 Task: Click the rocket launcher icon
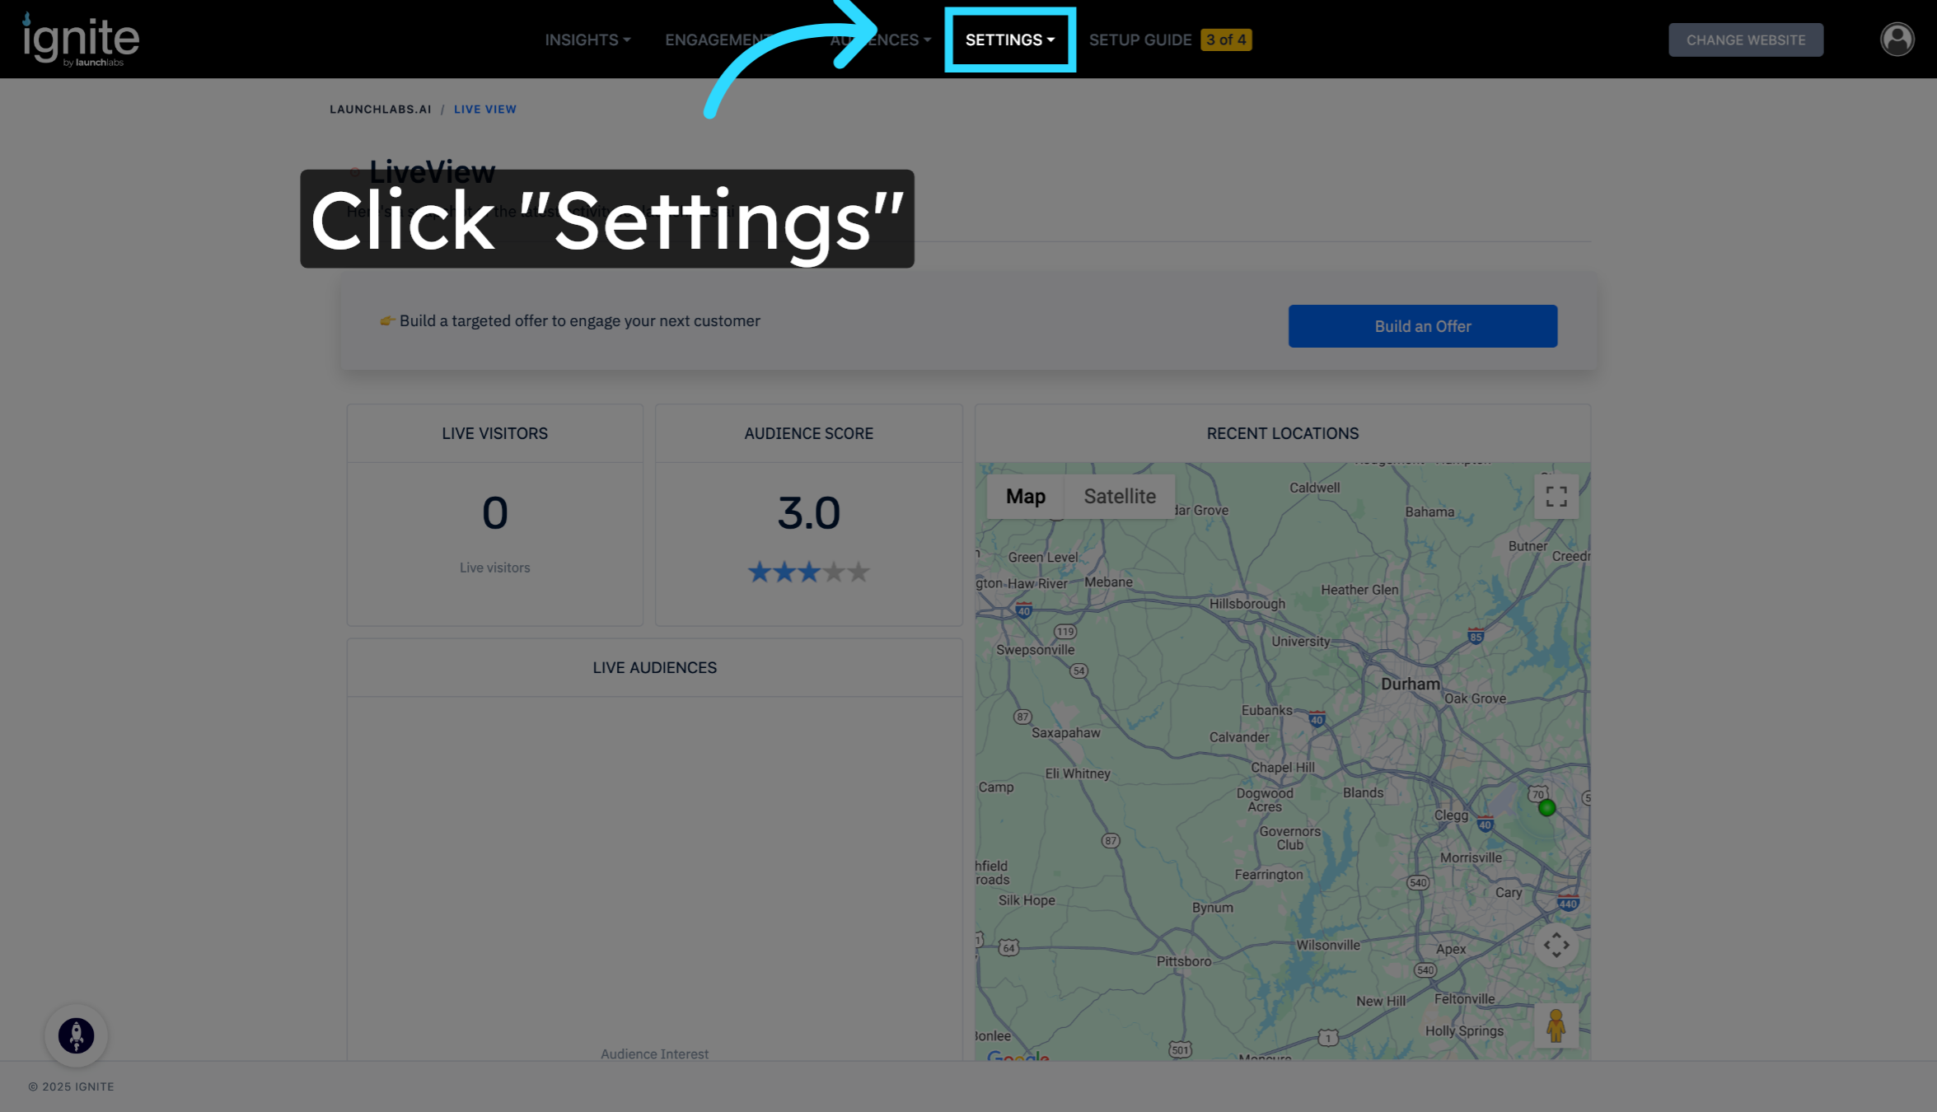pos(76,1035)
